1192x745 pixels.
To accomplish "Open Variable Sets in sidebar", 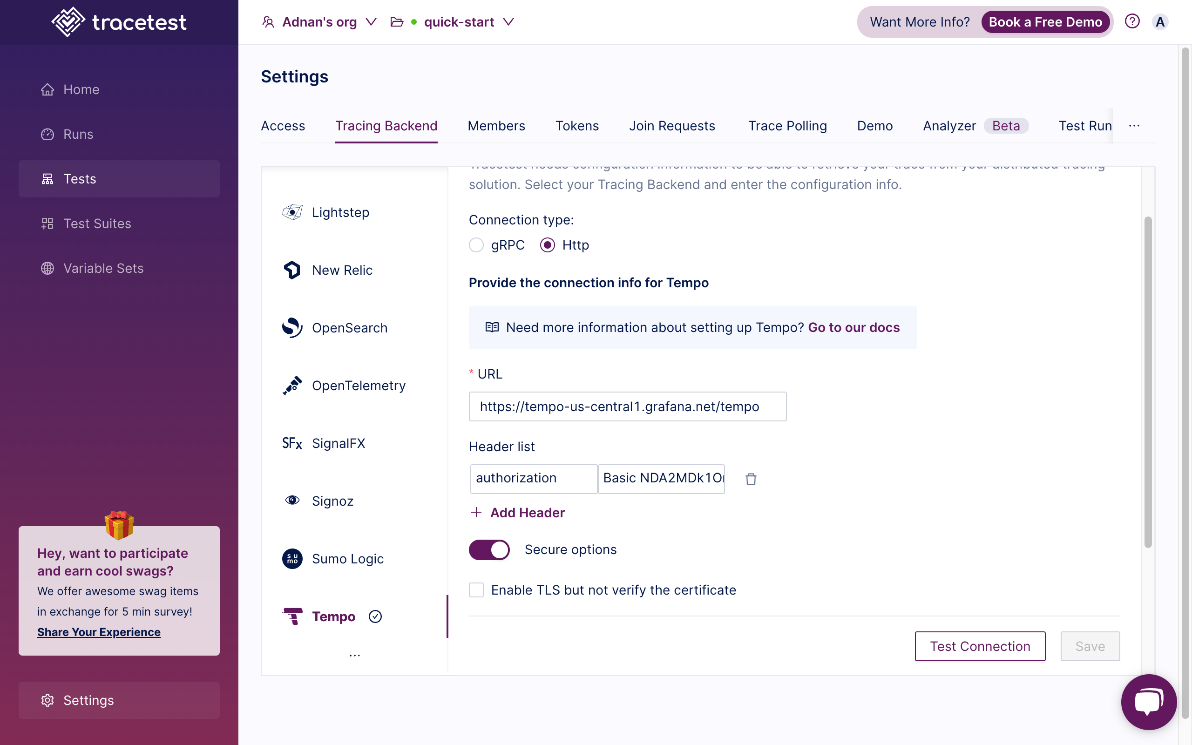I will [119, 268].
